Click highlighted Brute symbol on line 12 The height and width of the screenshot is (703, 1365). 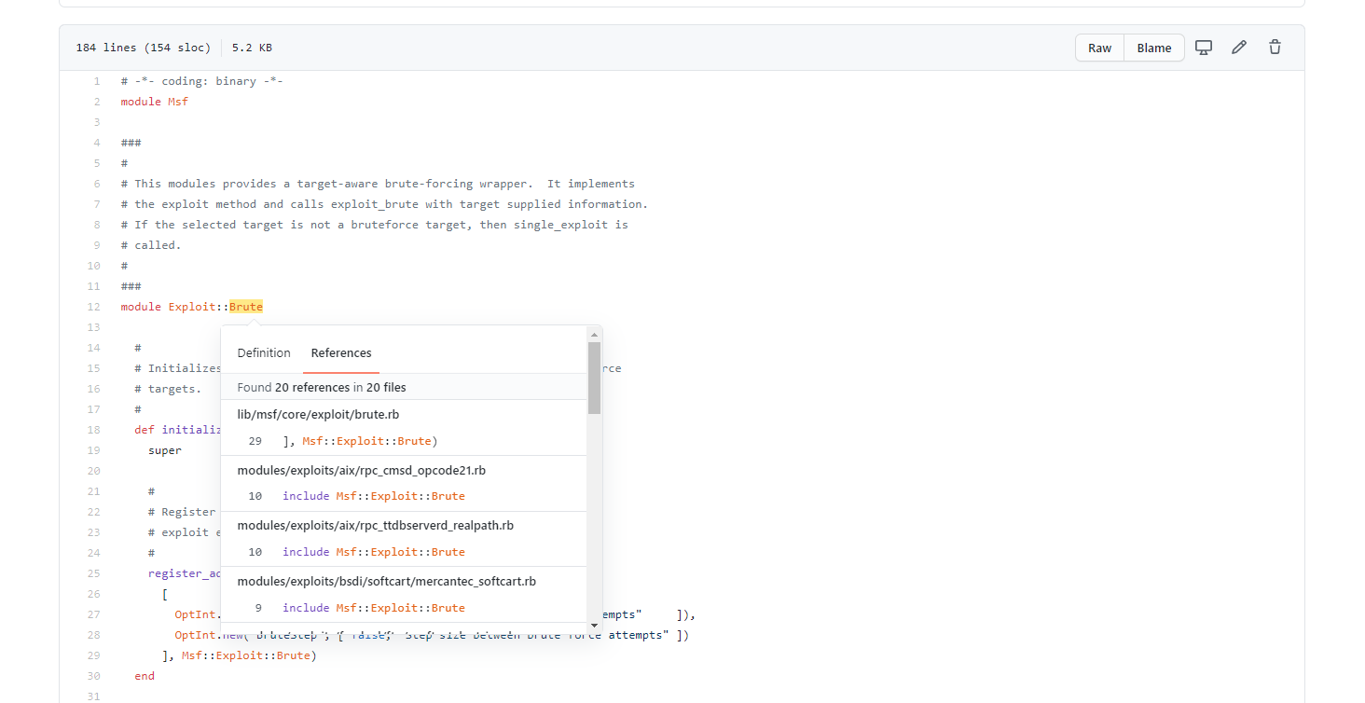pos(246,307)
